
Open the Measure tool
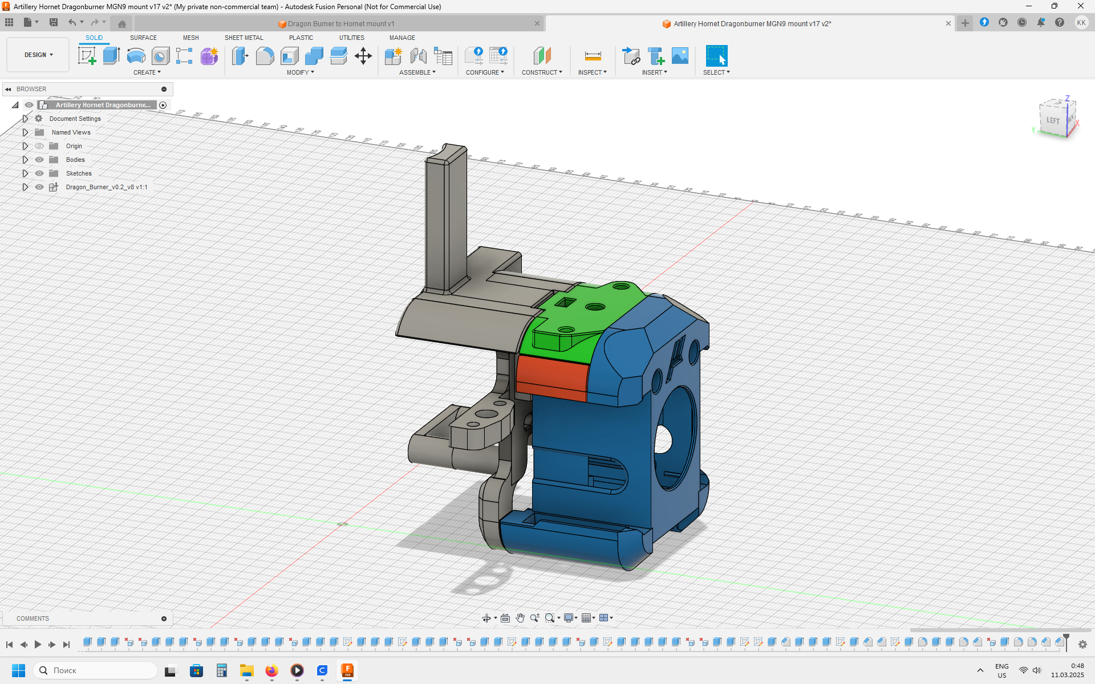[x=593, y=56]
